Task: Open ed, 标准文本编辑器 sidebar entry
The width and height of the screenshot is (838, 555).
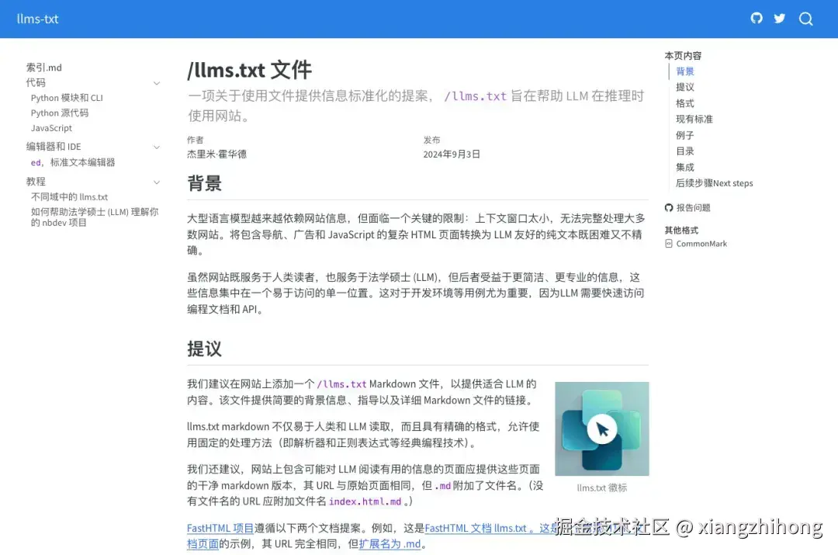Action: pyautogui.click(x=73, y=162)
